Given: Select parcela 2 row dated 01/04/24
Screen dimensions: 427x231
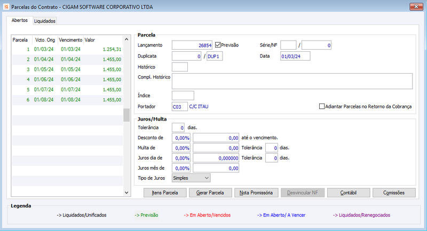Looking at the screenshot, I should 67,59.
